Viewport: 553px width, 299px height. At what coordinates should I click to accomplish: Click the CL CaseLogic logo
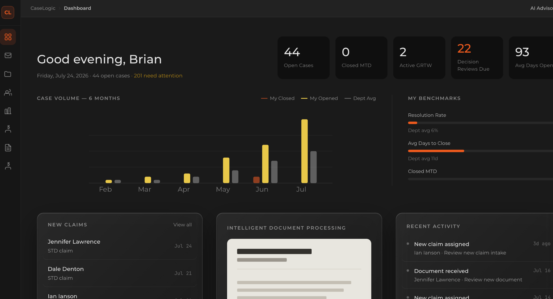point(8,12)
